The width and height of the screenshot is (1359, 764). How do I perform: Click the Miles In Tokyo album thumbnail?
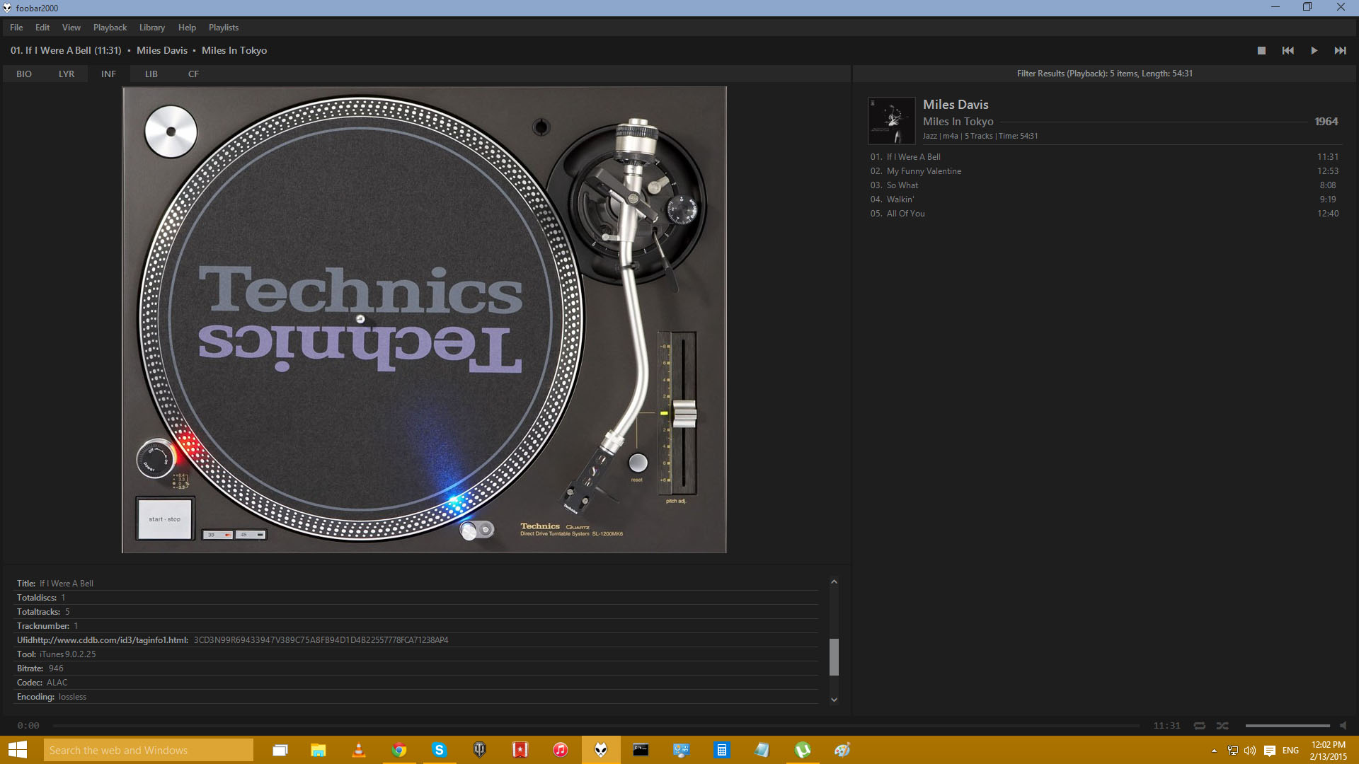pos(891,121)
